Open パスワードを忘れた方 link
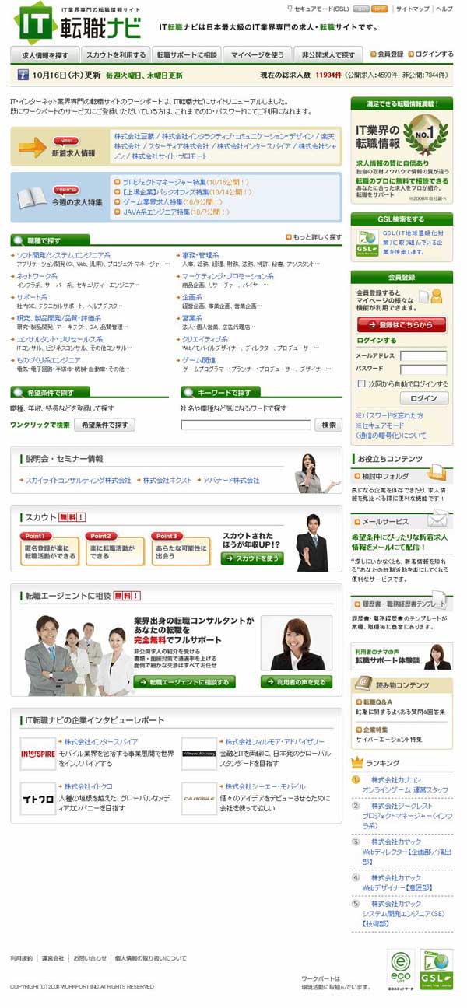467x1008 pixels. [389, 415]
